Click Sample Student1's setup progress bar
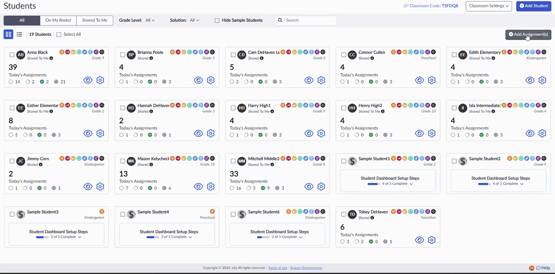 point(374,184)
